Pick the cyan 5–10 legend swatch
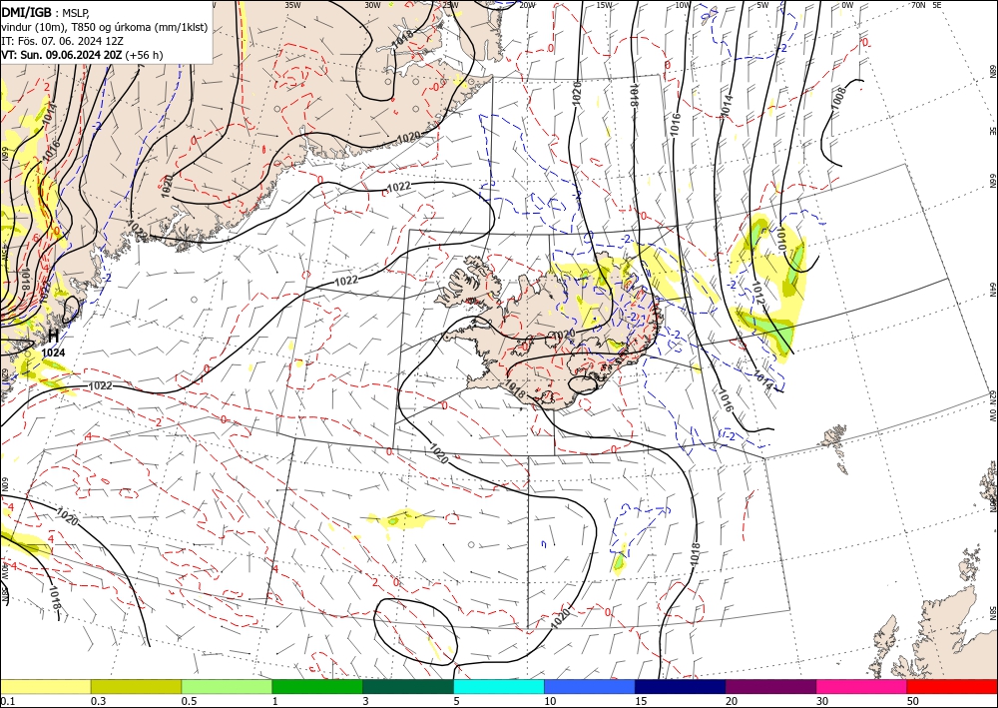Viewport: 998px width, 708px height. (499, 686)
